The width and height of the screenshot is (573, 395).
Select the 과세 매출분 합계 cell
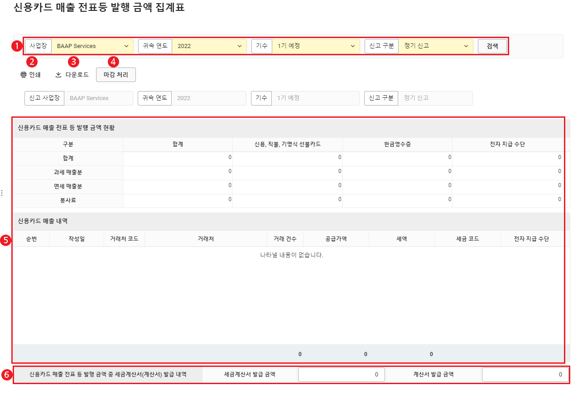click(178, 172)
